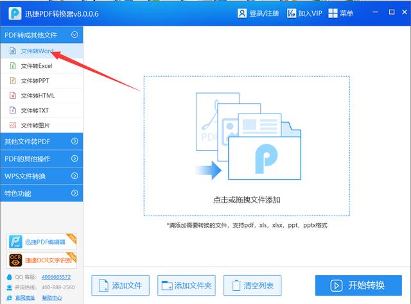Select 文件转图片 option
This screenshot has height=304, width=411.
click(42, 126)
